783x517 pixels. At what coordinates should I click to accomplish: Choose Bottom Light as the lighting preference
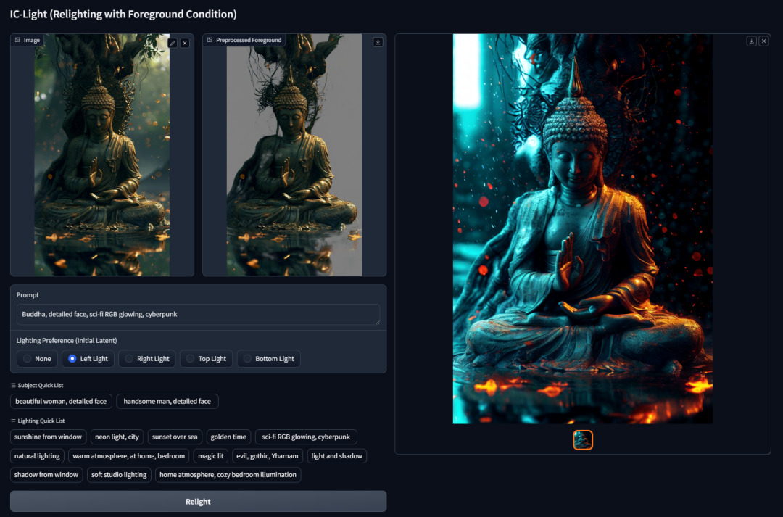(269, 359)
